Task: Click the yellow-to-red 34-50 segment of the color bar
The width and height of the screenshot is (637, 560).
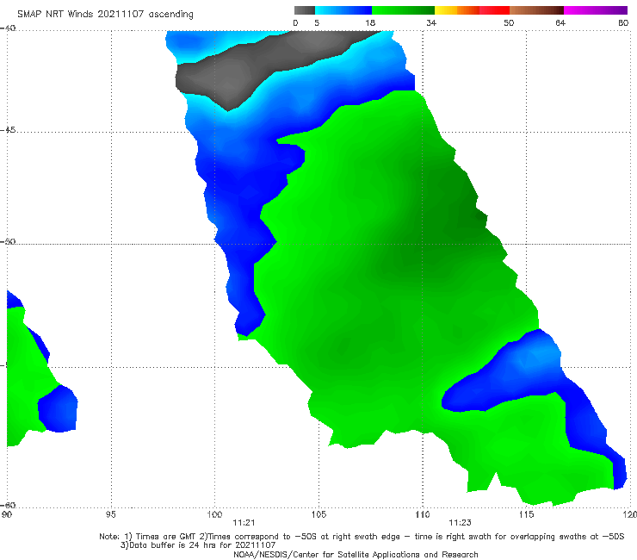Action: click(472, 10)
